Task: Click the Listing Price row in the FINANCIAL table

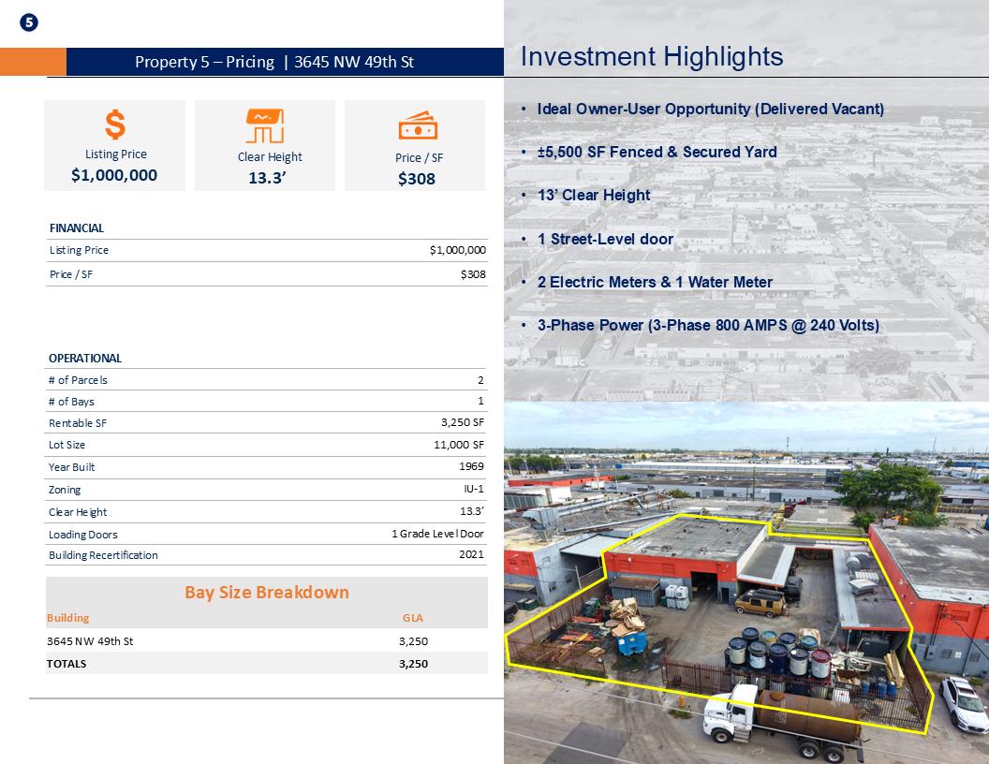Action: pyautogui.click(x=267, y=250)
